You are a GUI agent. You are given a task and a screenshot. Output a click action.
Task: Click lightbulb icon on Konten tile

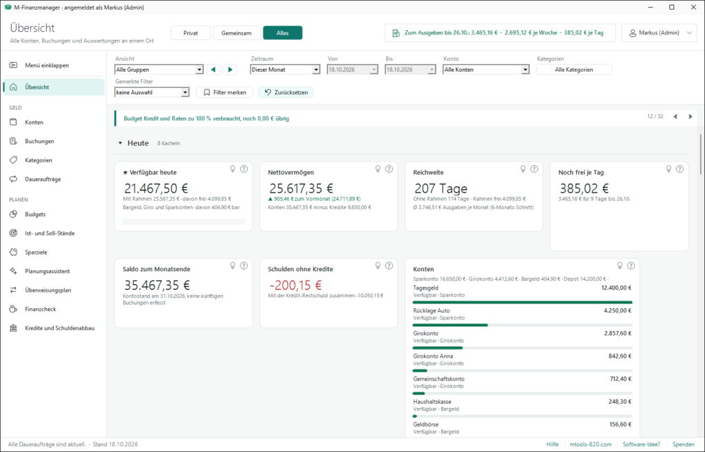[x=620, y=266]
